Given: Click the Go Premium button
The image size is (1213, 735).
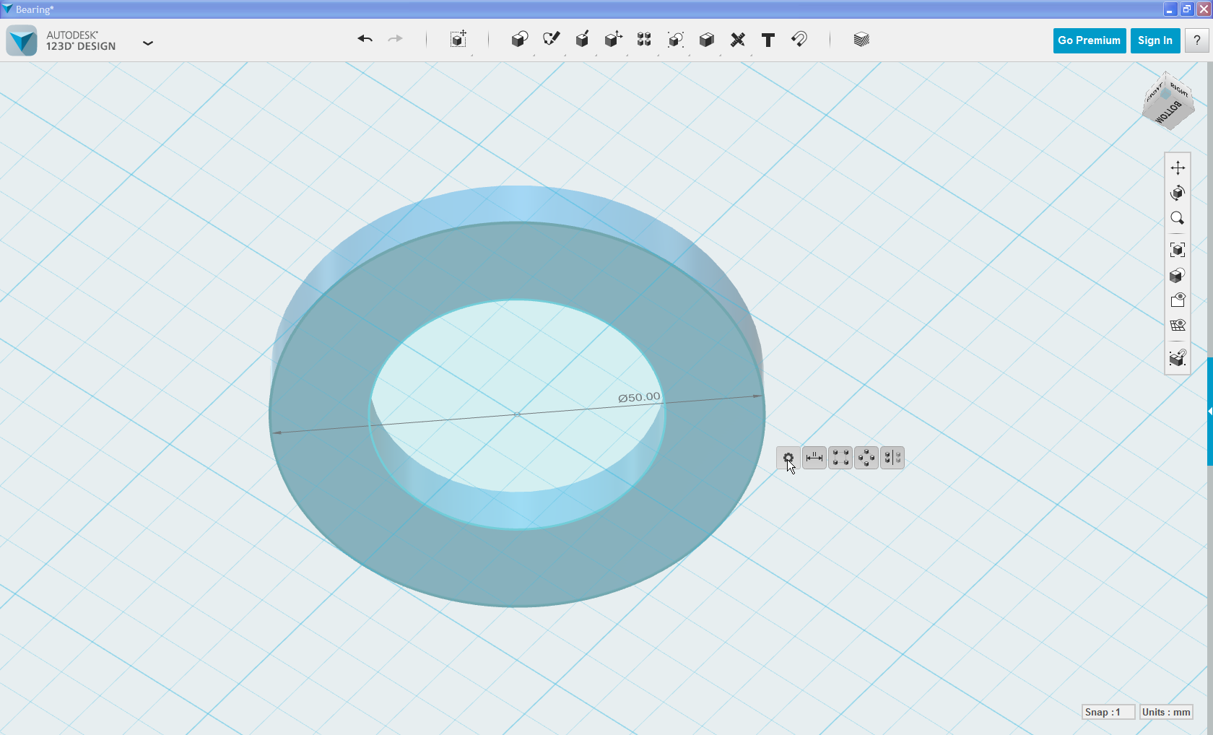Looking at the screenshot, I should pos(1089,40).
